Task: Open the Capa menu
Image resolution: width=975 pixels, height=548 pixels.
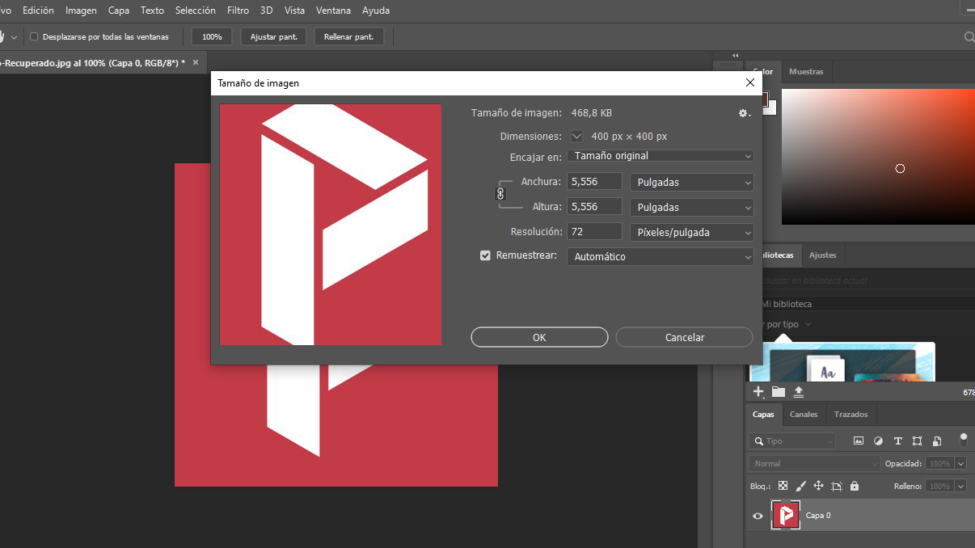Action: click(x=119, y=11)
